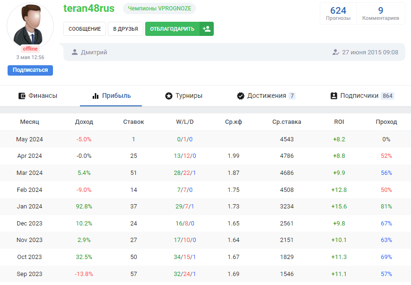Open the 624 Прогнозы counter
Screen dimensions: 411x285
tap(338, 13)
